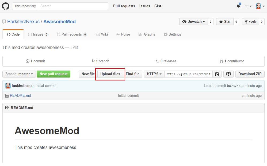Click the Download ZIP button
The image size is (267, 166).
tap(250, 74)
